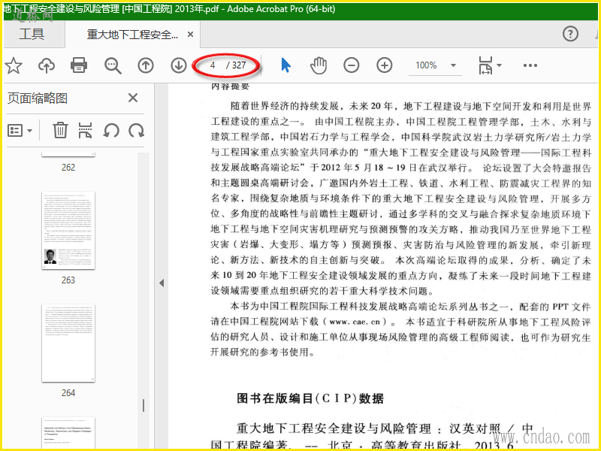Open the find text magnifier tool

(x=113, y=65)
